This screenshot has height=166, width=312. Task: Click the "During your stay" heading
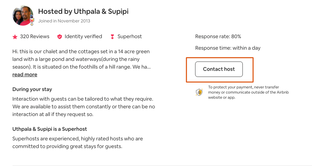point(32,89)
